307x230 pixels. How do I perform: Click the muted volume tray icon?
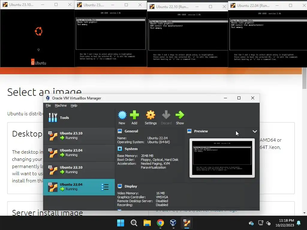(268, 223)
